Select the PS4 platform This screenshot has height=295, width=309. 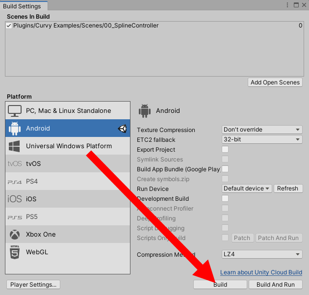[68, 181]
